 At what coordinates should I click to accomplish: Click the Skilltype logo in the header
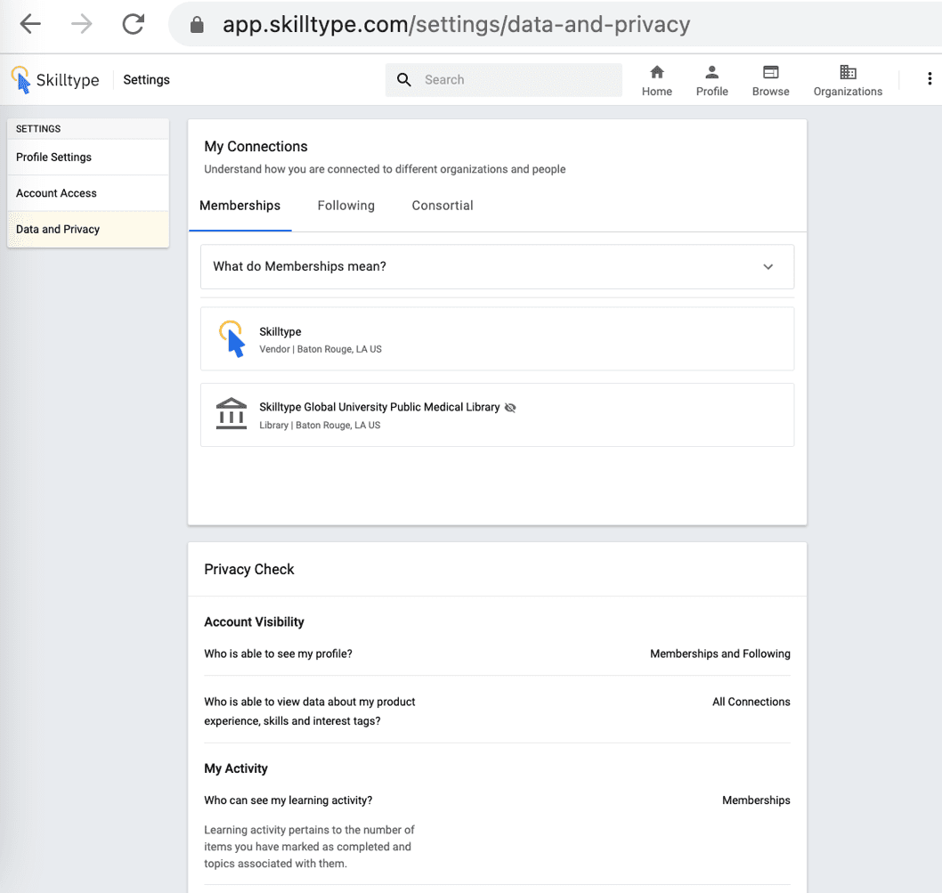[54, 80]
